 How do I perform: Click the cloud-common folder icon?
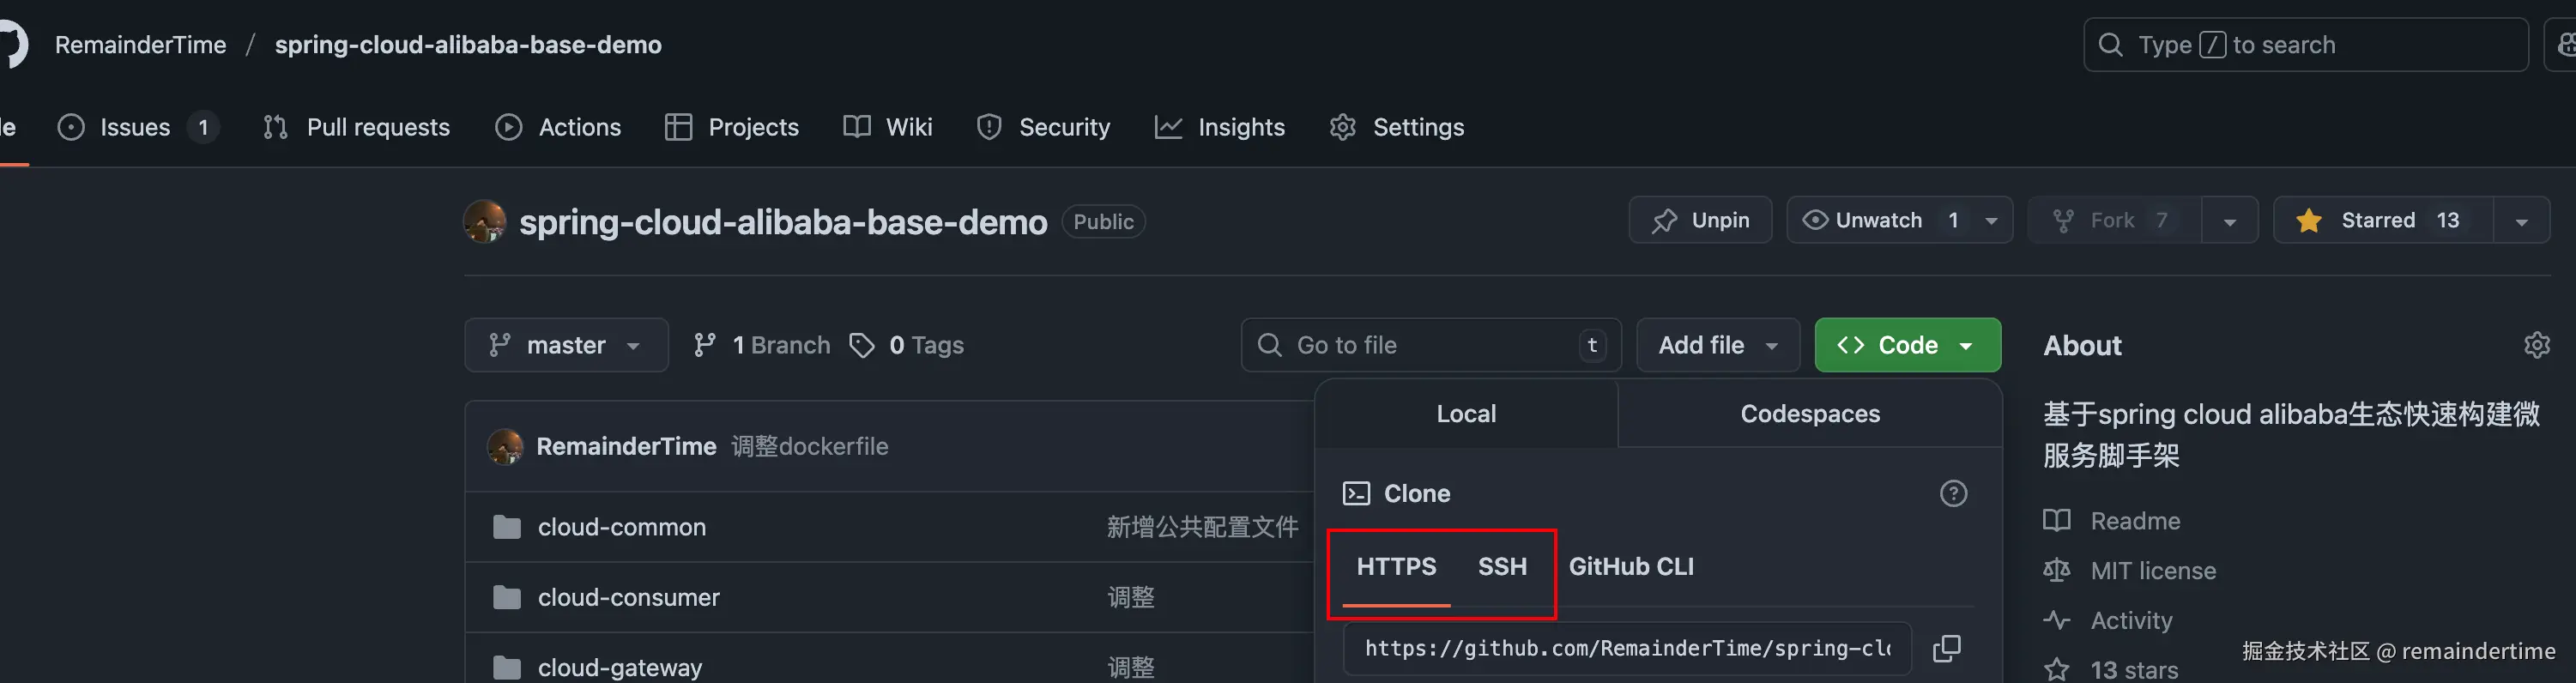(507, 527)
